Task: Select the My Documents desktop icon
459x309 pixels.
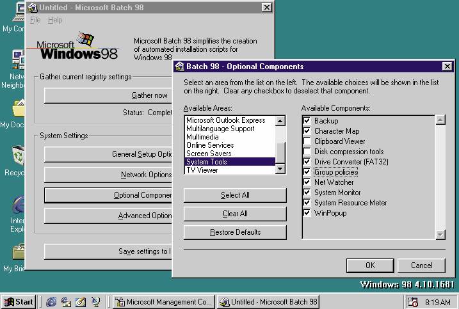Action: point(13,114)
